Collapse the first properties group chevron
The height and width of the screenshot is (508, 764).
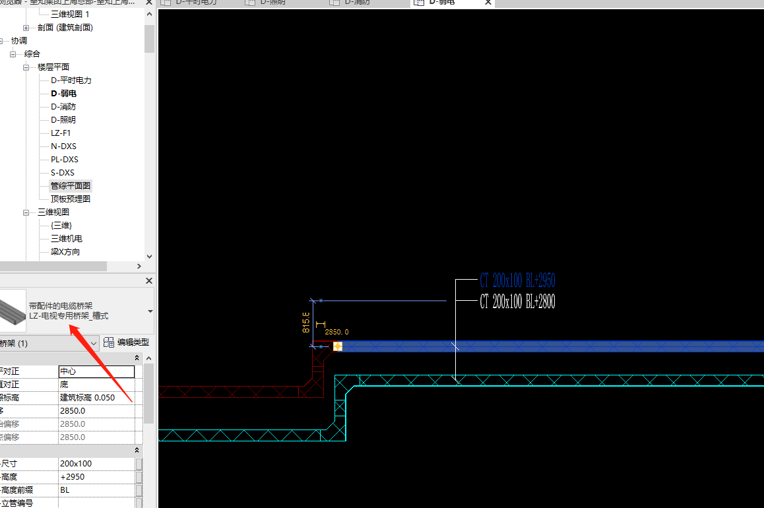pos(137,358)
